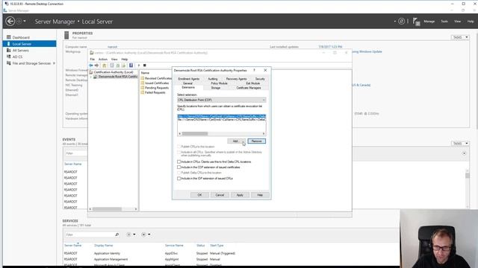Click the Services Filter input field
The width and height of the screenshot is (478, 268).
[90, 234]
